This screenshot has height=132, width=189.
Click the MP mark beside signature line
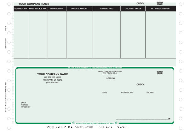click(x=169, y=119)
